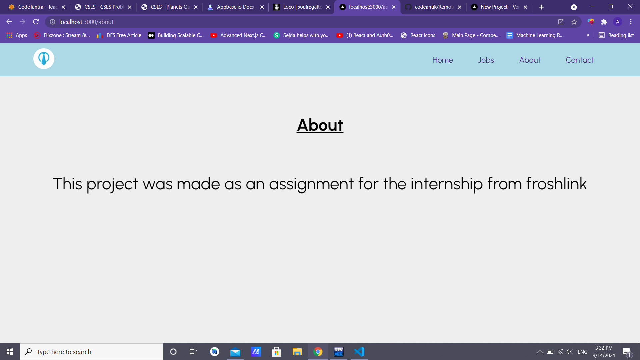Screen dimensions: 640x360
Task: Open page in app icon in address bar
Action: [x=561, y=22]
